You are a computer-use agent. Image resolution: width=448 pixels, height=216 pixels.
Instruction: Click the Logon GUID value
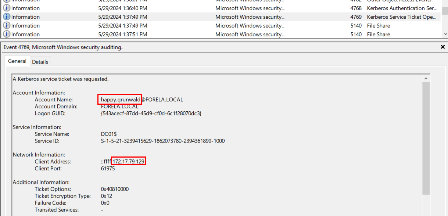pos(151,114)
